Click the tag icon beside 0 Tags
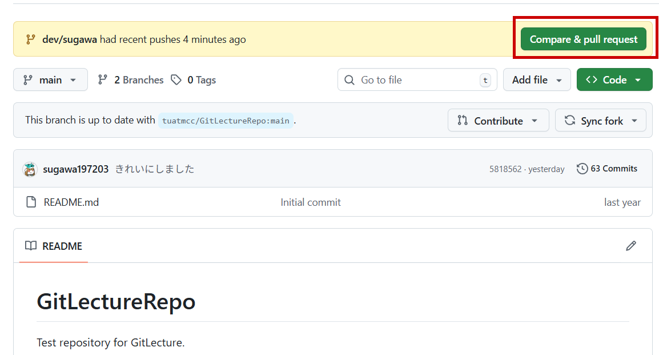 point(176,80)
